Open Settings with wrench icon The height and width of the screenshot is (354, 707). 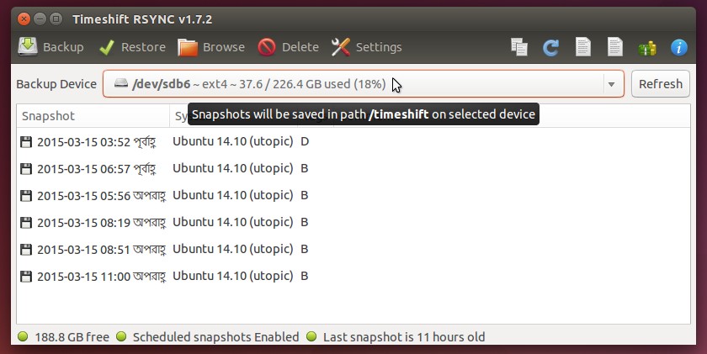pos(366,47)
